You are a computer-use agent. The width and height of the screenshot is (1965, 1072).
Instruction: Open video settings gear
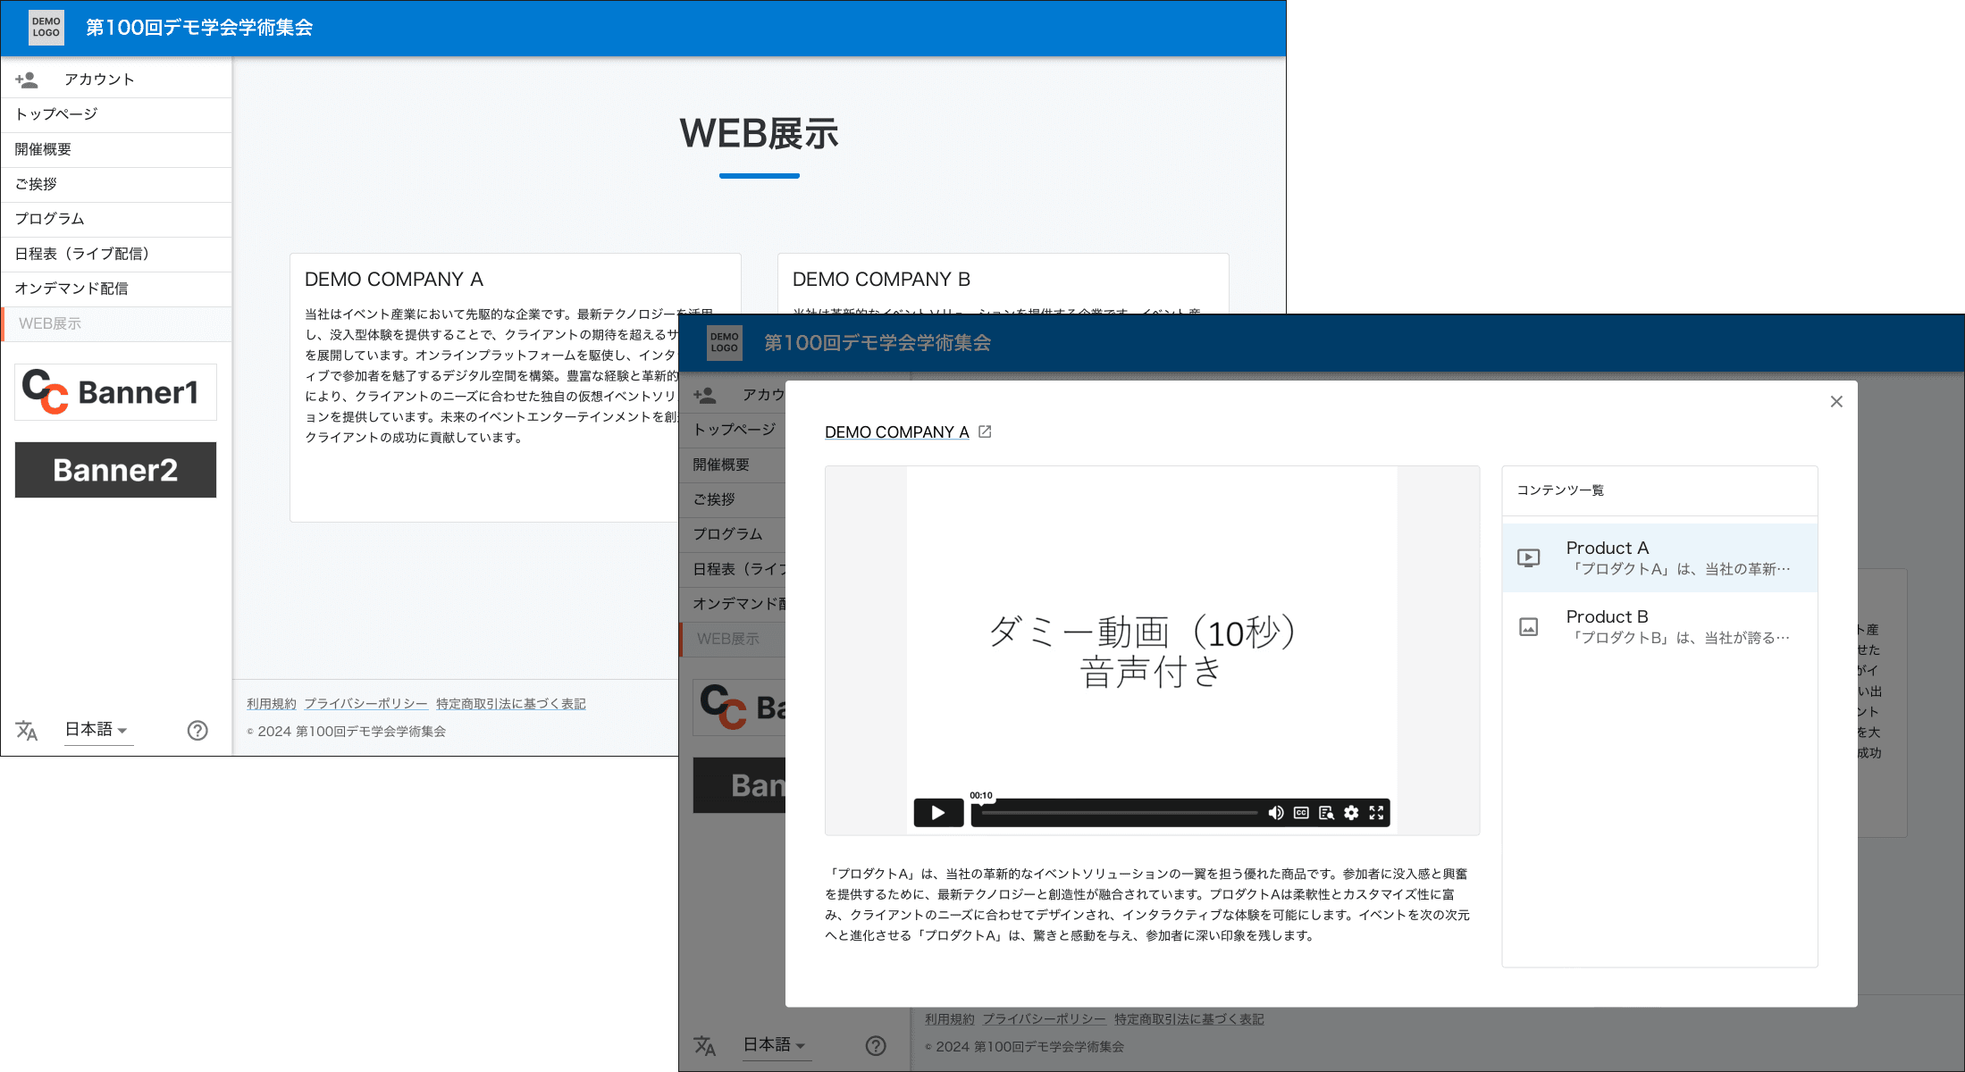[1351, 813]
